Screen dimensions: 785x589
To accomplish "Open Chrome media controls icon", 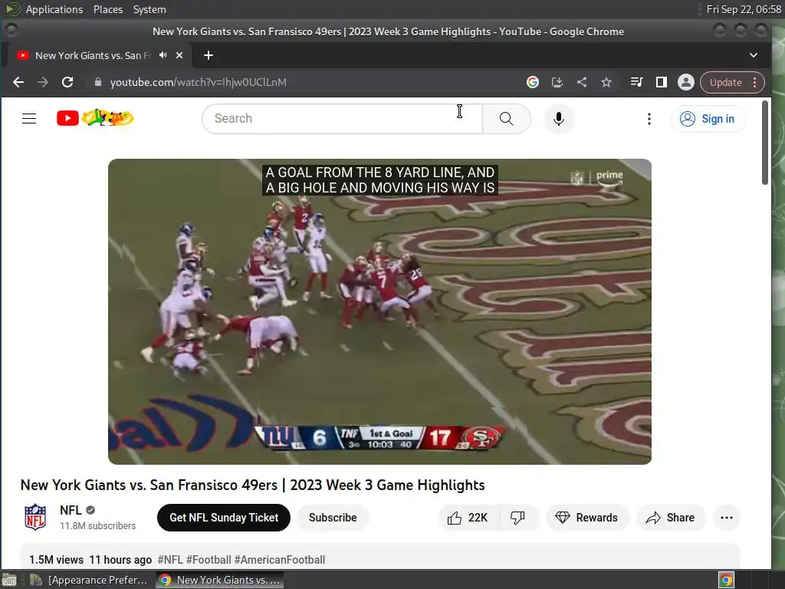I will [x=636, y=82].
